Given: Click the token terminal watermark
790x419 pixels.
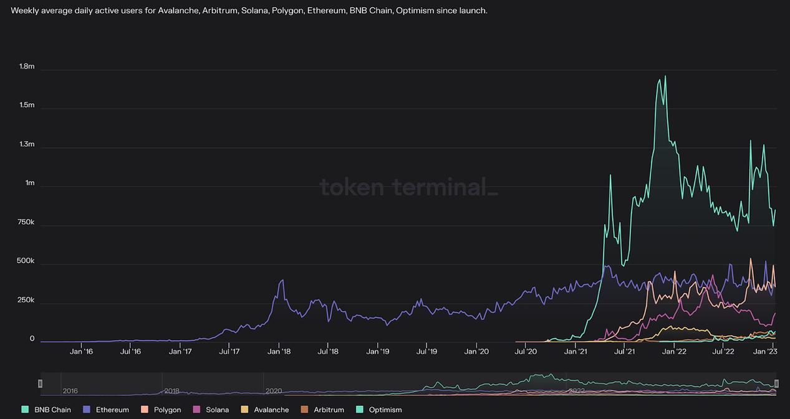Looking at the screenshot, I should coord(408,188).
